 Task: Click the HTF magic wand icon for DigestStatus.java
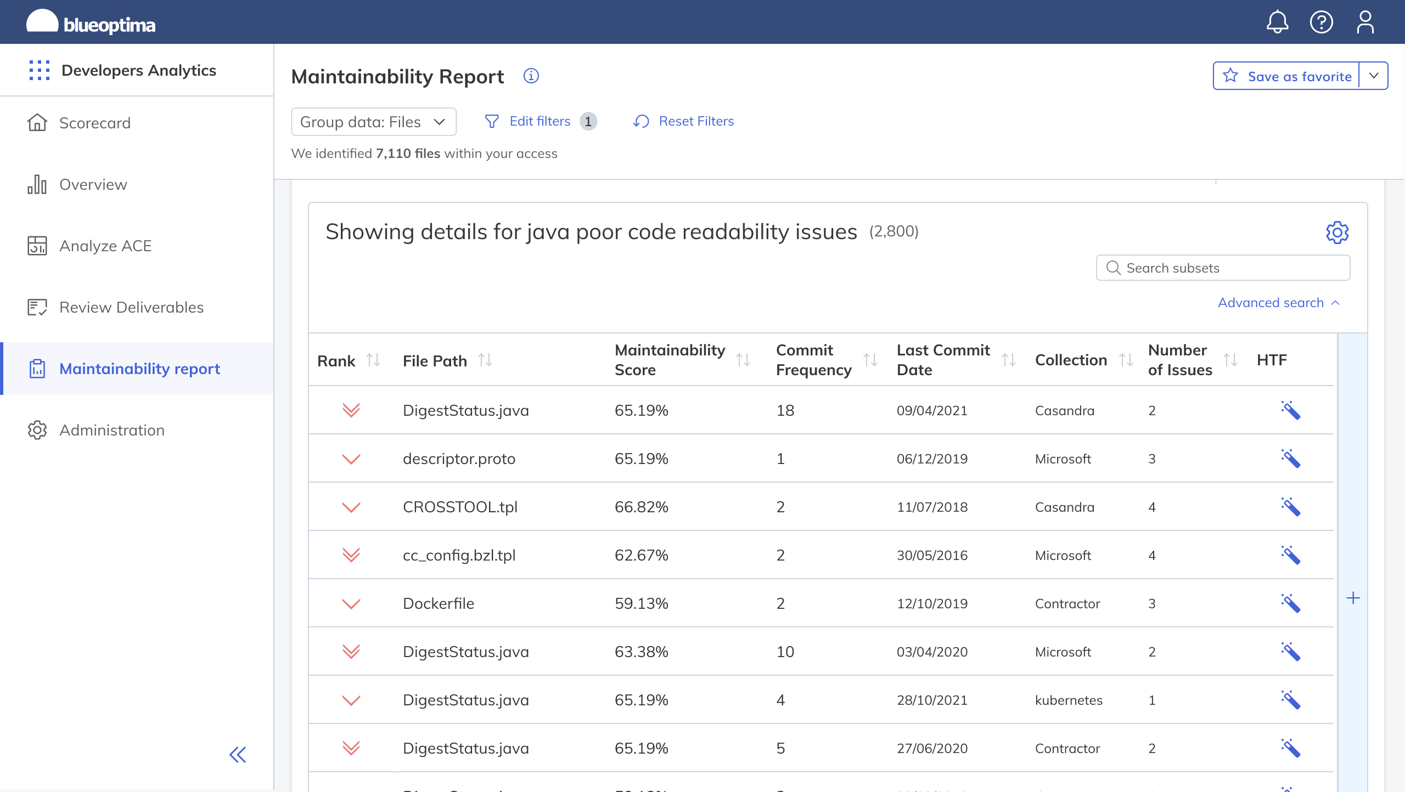click(x=1290, y=410)
